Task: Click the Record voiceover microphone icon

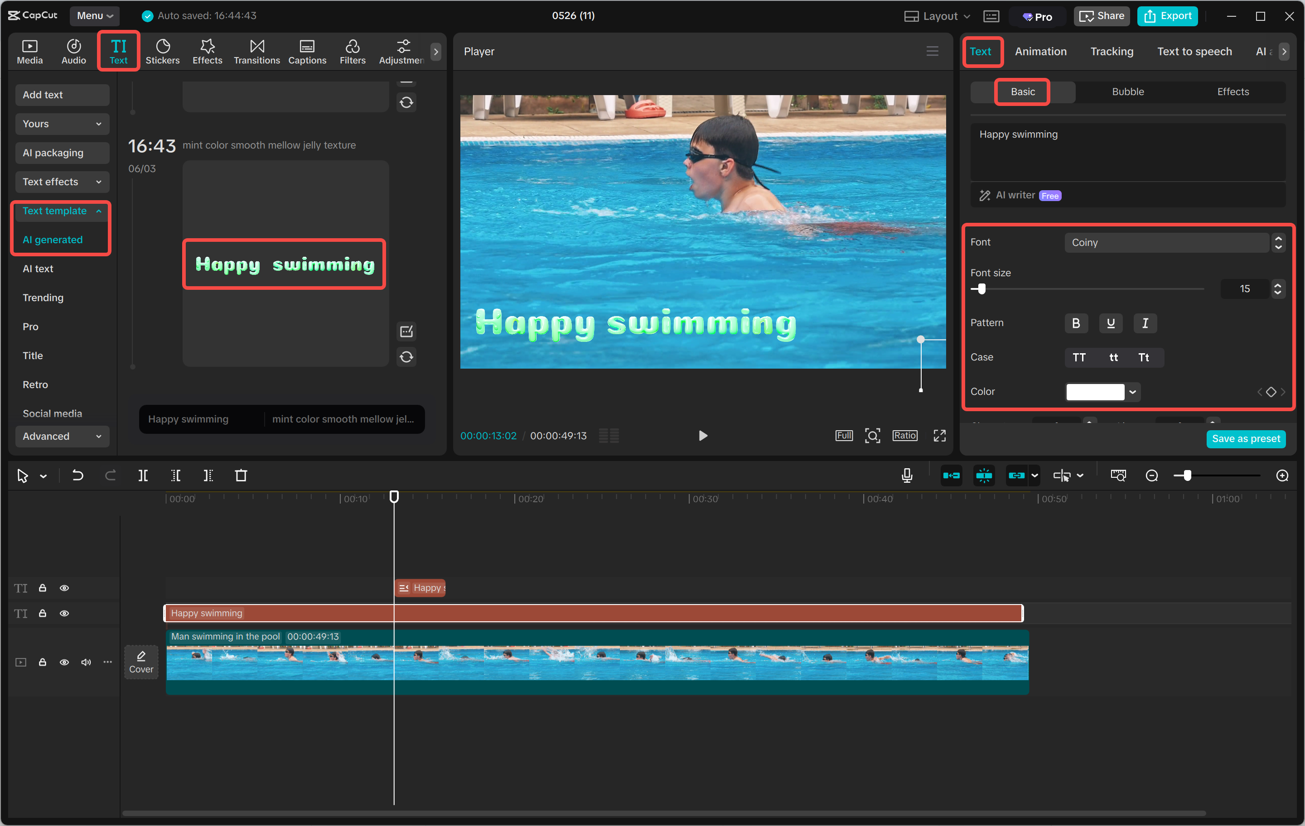Action: click(907, 475)
